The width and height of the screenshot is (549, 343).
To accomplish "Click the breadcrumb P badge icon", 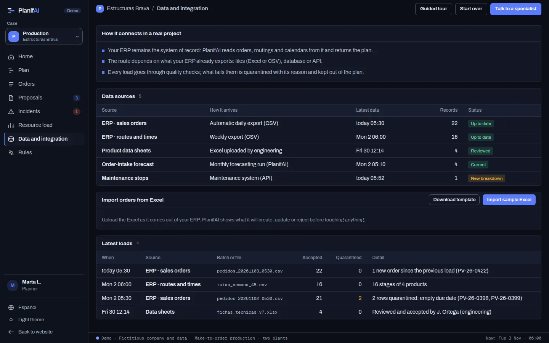I will pos(100,9).
